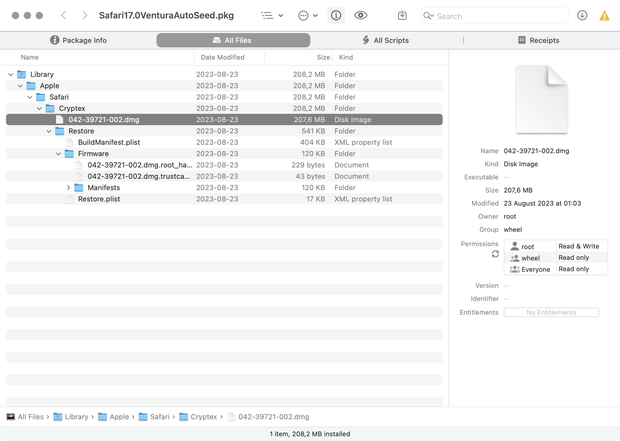Expand the Manifests folder

click(69, 188)
